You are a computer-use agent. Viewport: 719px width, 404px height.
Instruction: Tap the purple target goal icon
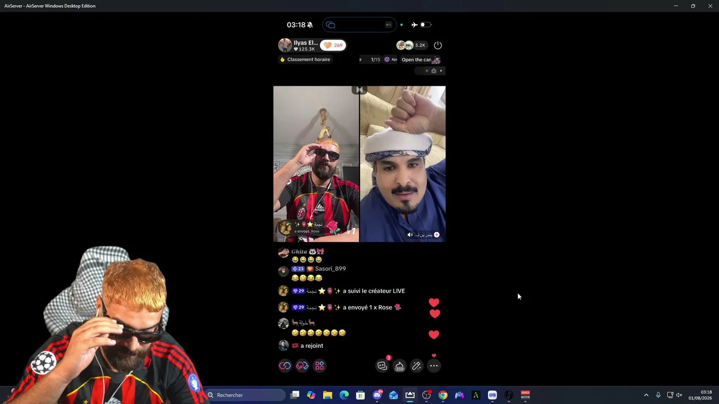(387, 59)
